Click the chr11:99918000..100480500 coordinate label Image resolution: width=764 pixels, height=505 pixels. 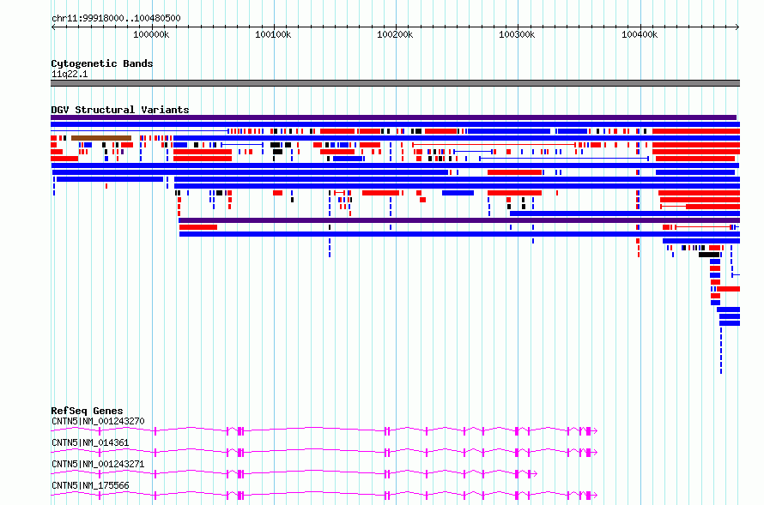click(x=116, y=18)
